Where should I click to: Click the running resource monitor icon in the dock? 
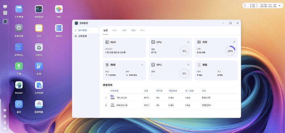tap(5, 21)
